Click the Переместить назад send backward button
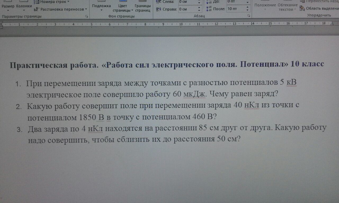The width and height of the screenshot is (339, 203). 319,1
